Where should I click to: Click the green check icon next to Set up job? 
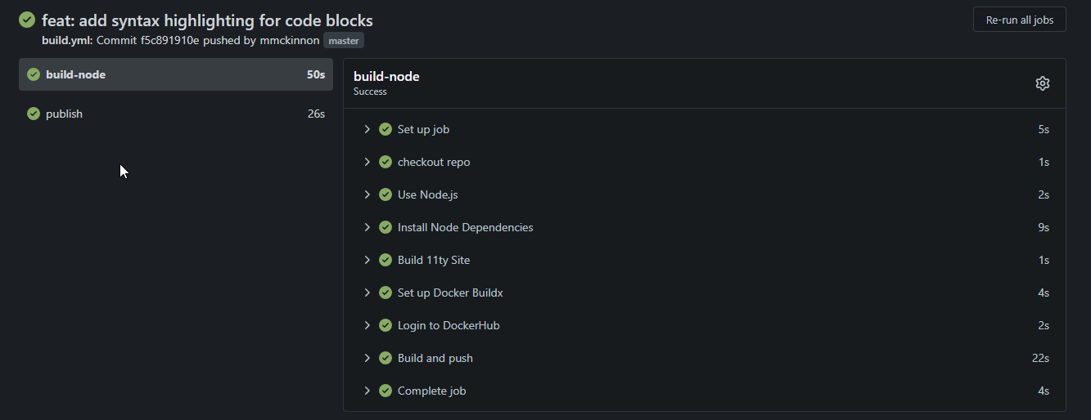[385, 129]
